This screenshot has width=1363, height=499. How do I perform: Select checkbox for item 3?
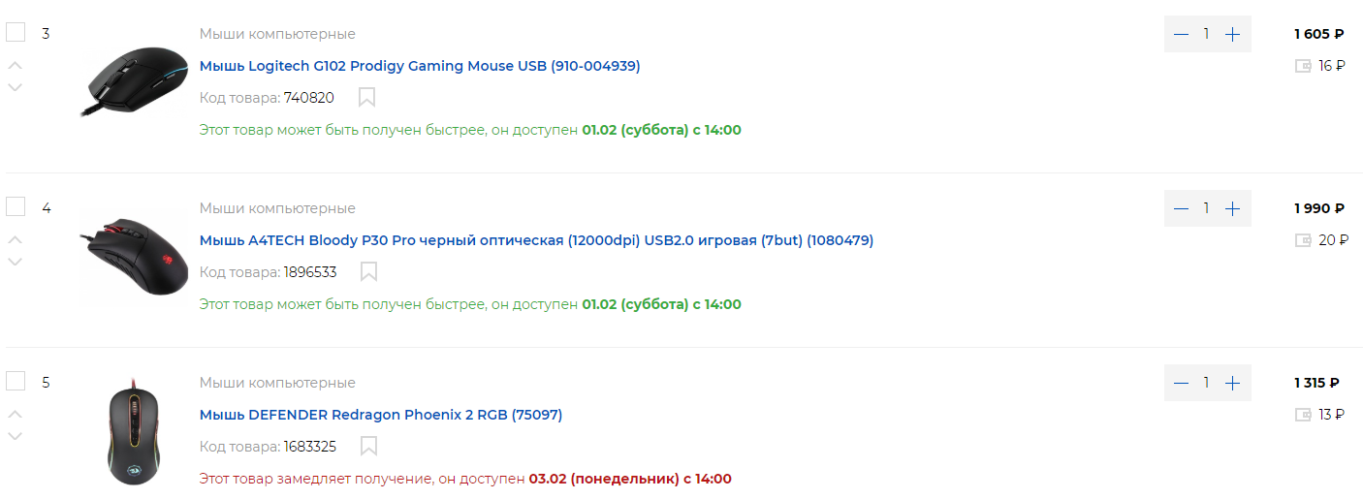point(16,33)
